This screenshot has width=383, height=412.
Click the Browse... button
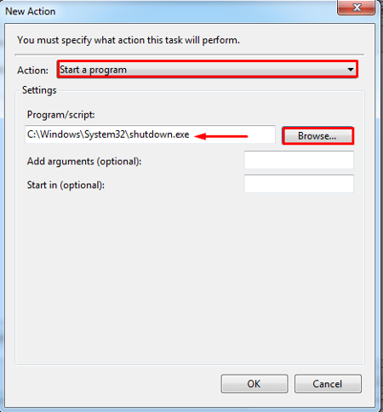pos(317,136)
